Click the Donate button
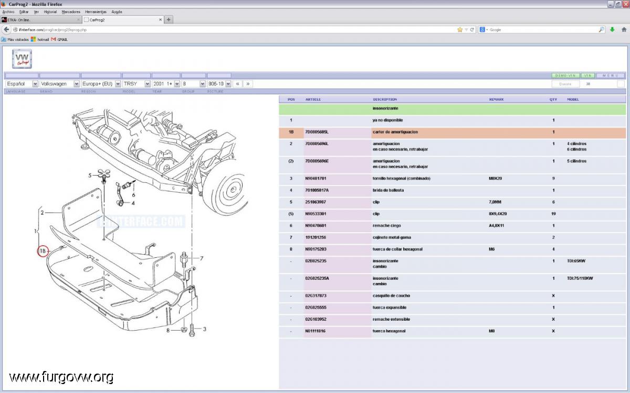This screenshot has height=393, width=630. coord(565,84)
